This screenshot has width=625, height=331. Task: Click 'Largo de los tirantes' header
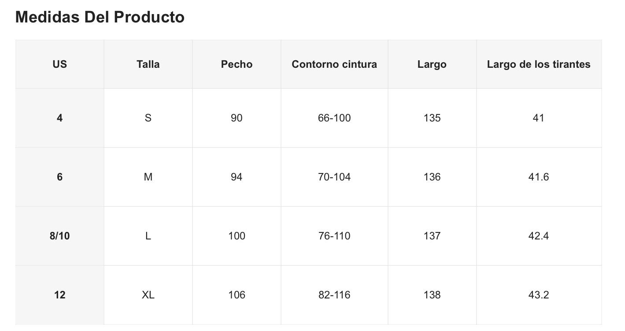538,64
